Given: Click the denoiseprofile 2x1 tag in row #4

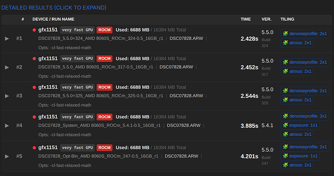Looking at the screenshot, I should pyautogui.click(x=305, y=116).
